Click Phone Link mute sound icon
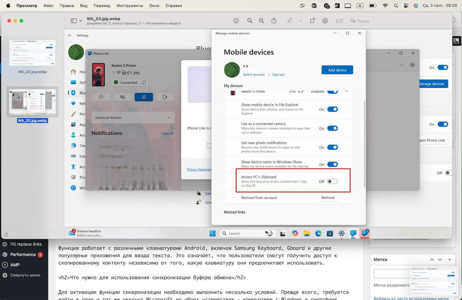Image resolution: width=462 pixels, height=300 pixels. coord(122,97)
